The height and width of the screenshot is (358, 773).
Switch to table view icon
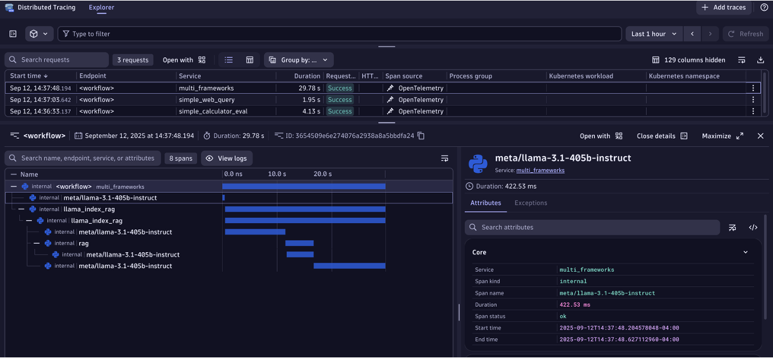pos(249,60)
